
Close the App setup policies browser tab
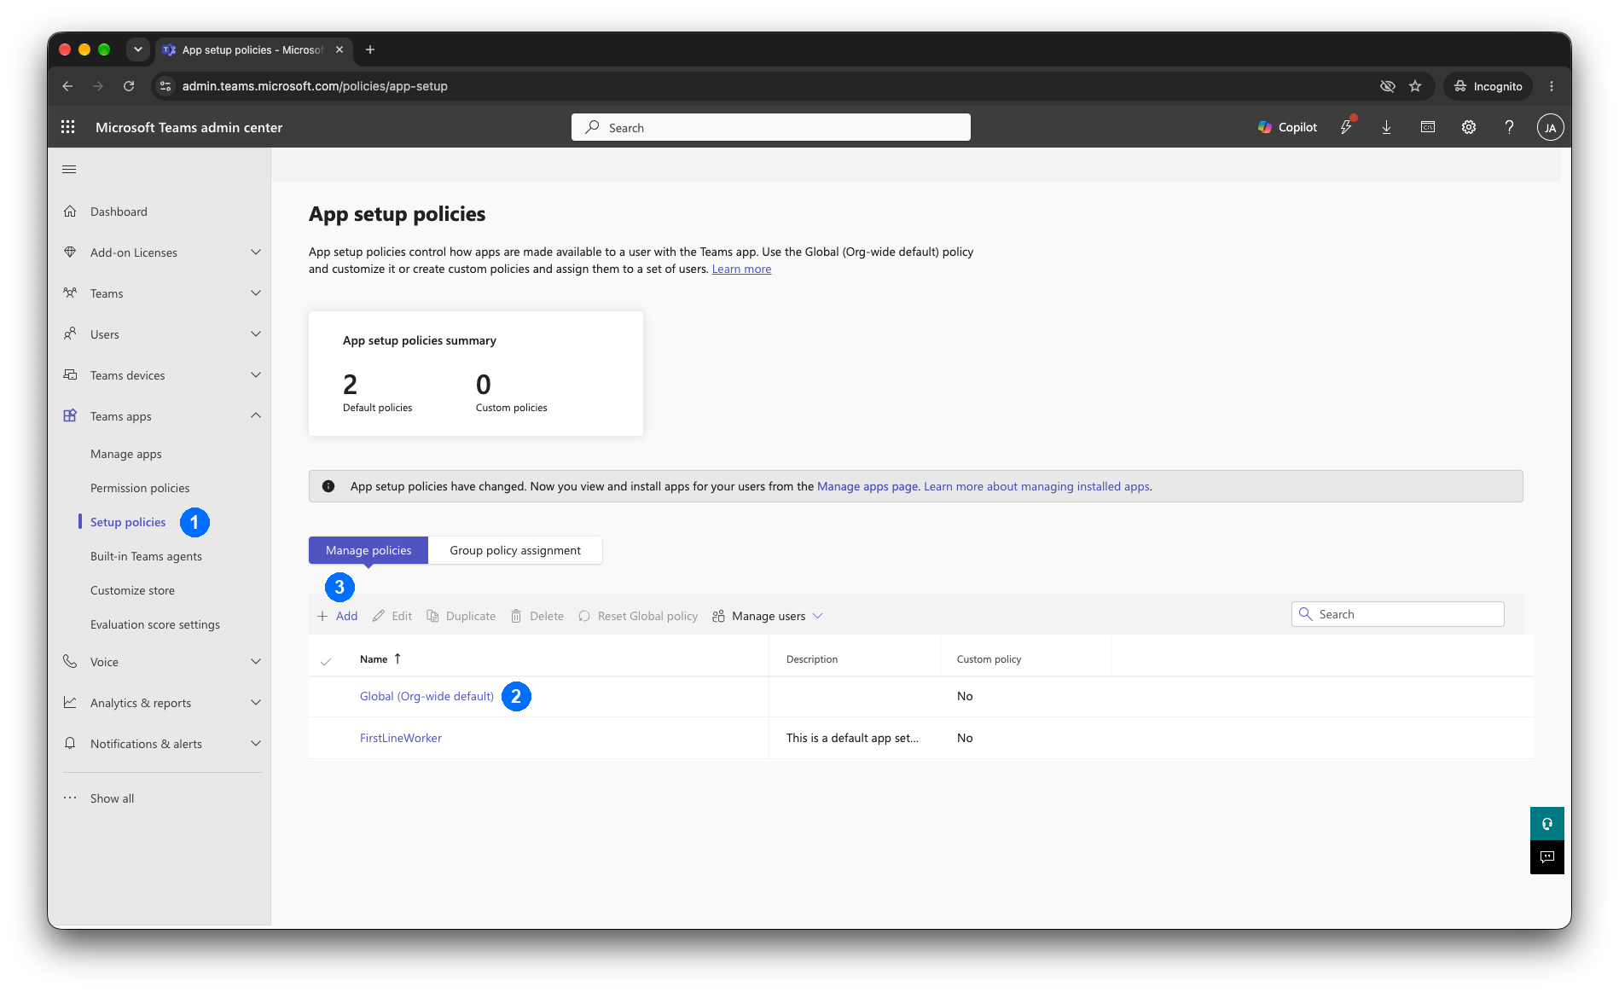pos(339,49)
